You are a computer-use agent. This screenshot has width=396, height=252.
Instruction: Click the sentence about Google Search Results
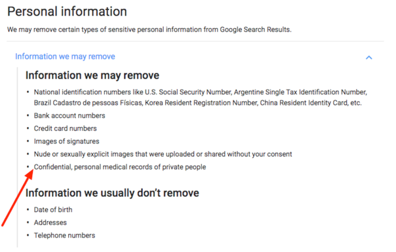149,29
